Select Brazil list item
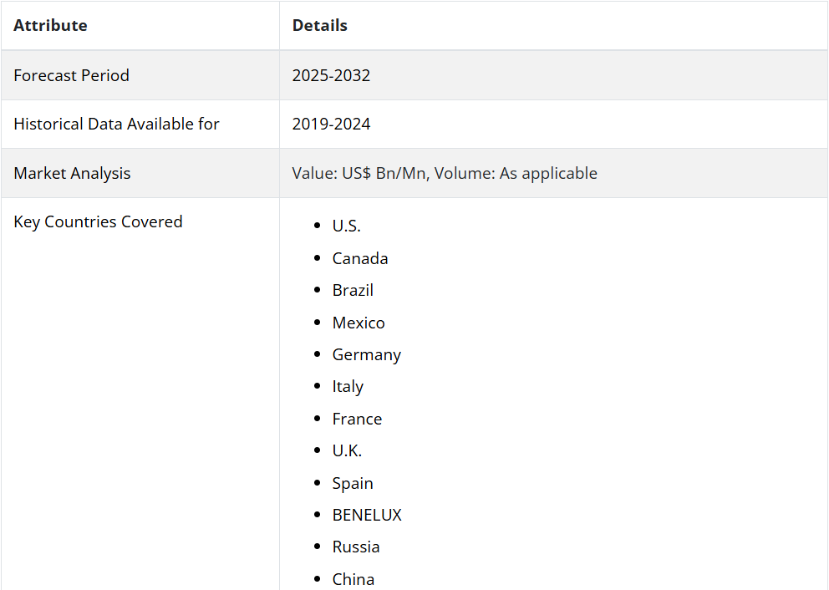The width and height of the screenshot is (829, 590). click(353, 290)
